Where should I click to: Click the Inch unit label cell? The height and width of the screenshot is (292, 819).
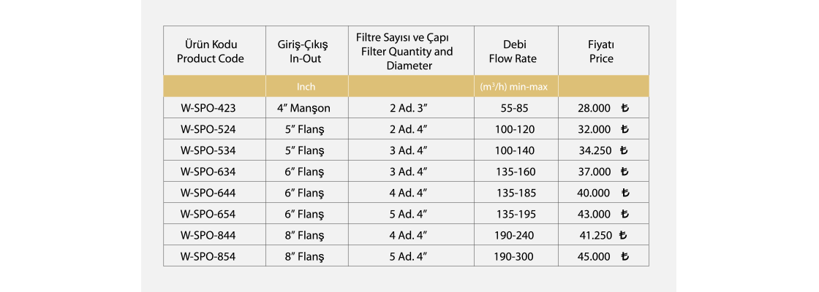point(306,87)
